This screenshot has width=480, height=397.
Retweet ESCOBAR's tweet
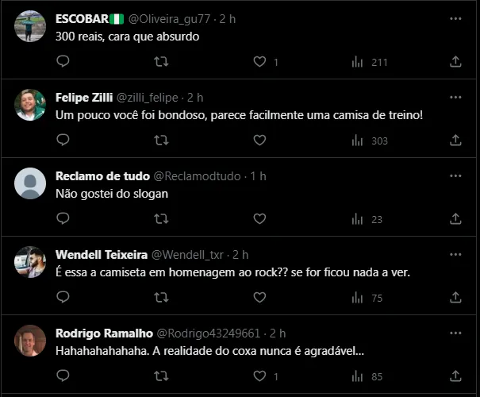coord(160,61)
